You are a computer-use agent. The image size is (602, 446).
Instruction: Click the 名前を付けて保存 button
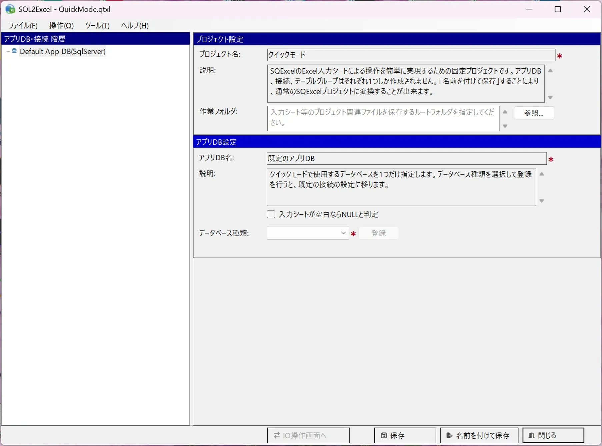pyautogui.click(x=479, y=435)
